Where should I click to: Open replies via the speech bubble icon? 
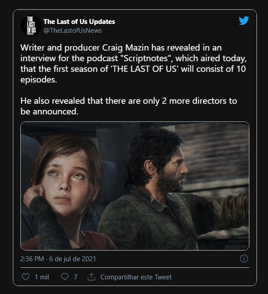click(x=65, y=277)
